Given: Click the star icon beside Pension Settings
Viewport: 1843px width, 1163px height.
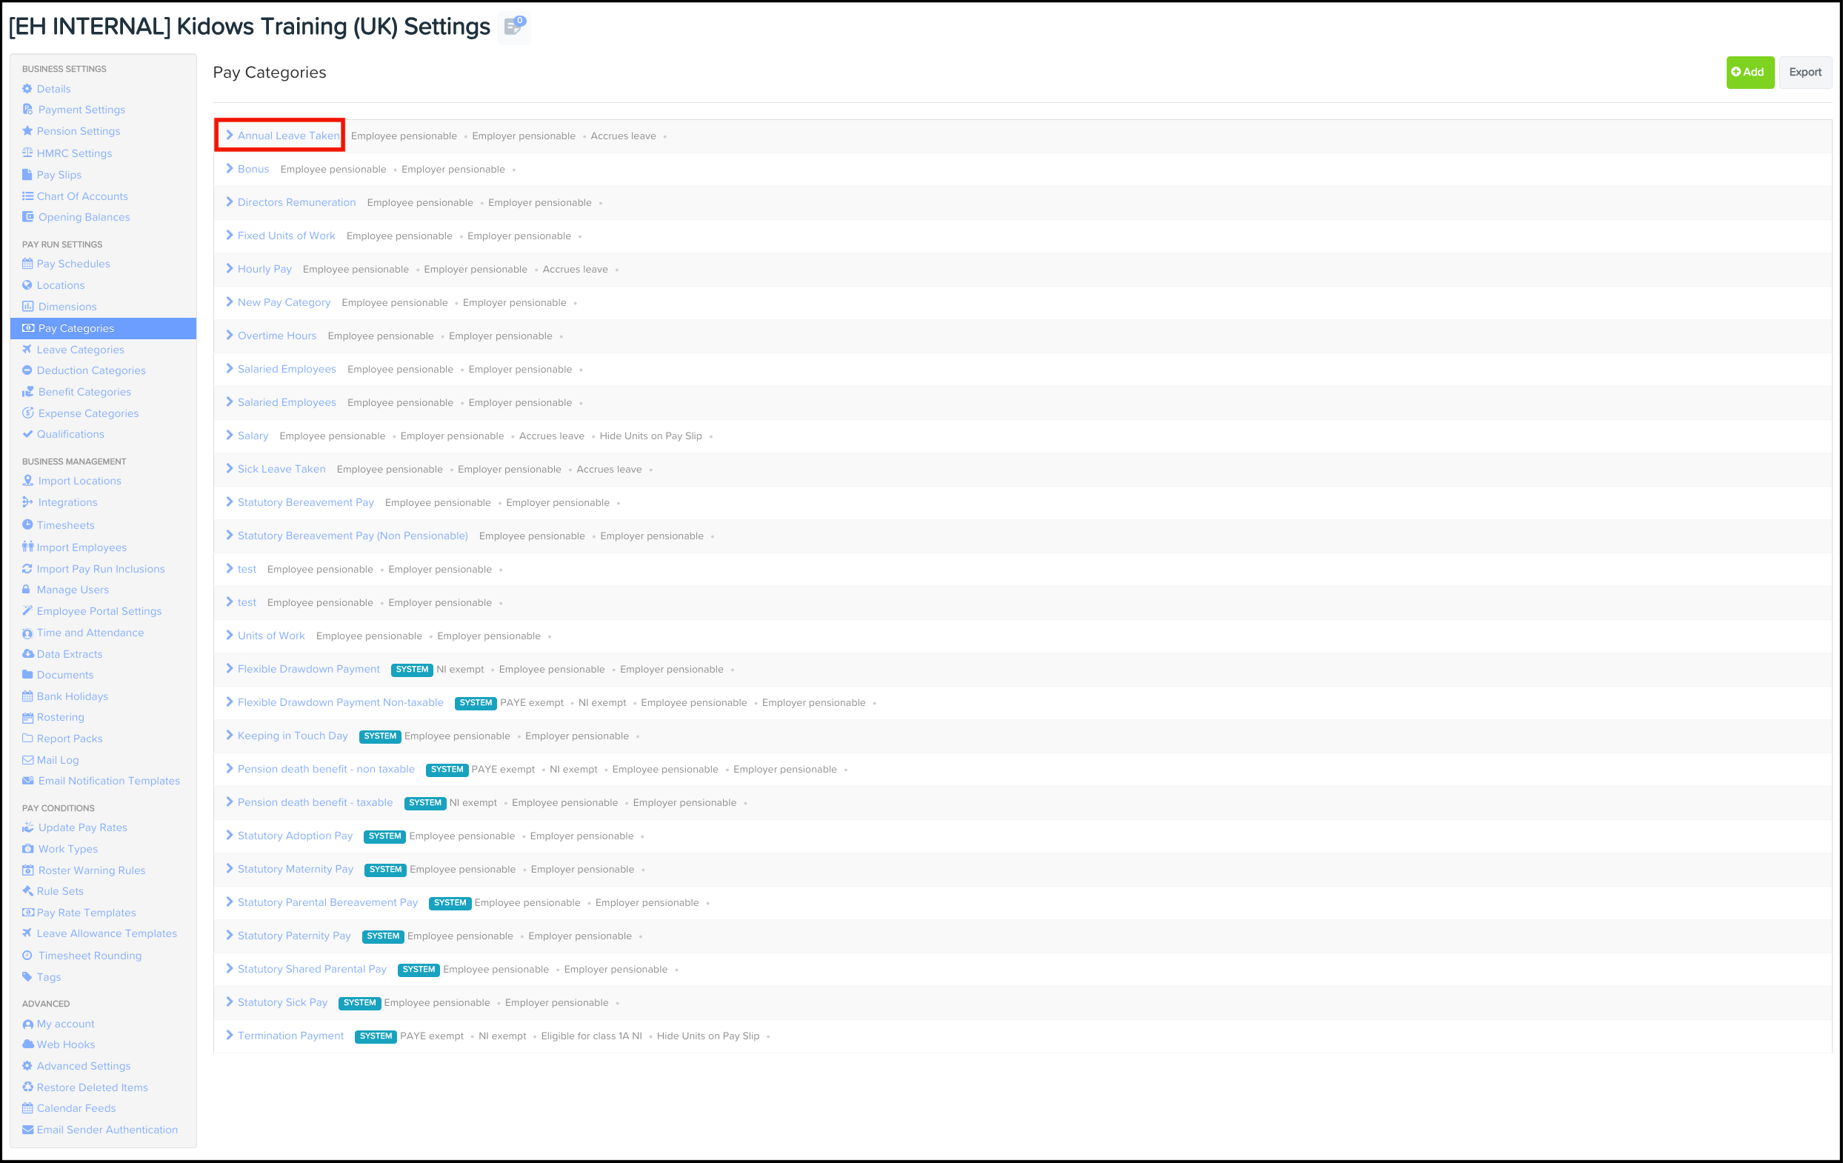Looking at the screenshot, I should [27, 131].
